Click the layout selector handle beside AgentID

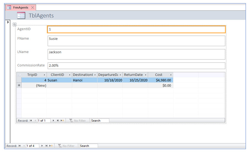click(x=15, y=24)
